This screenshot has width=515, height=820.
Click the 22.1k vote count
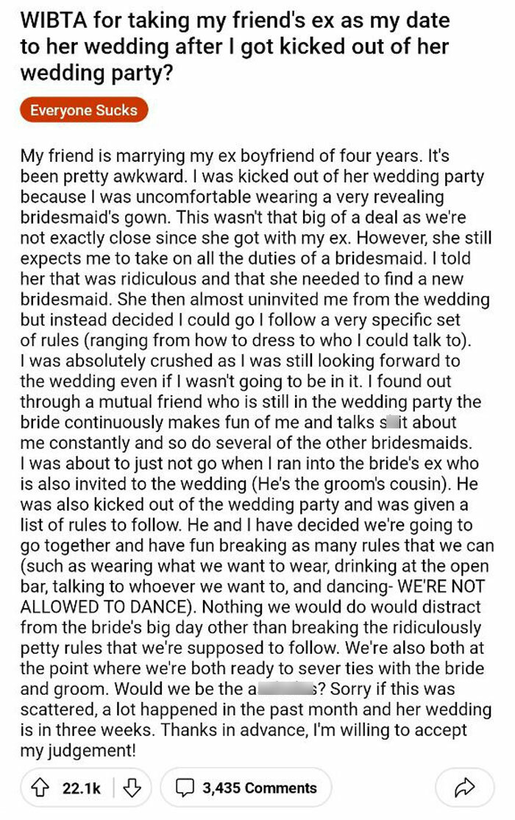point(81,788)
